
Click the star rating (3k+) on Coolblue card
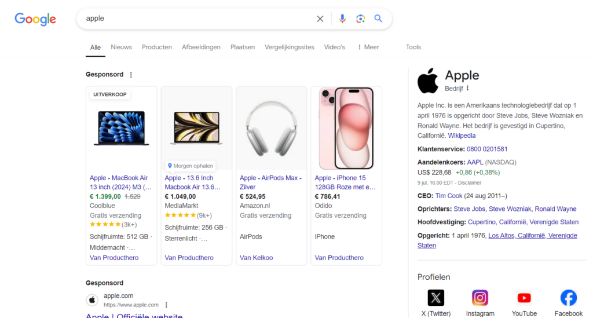point(113,224)
